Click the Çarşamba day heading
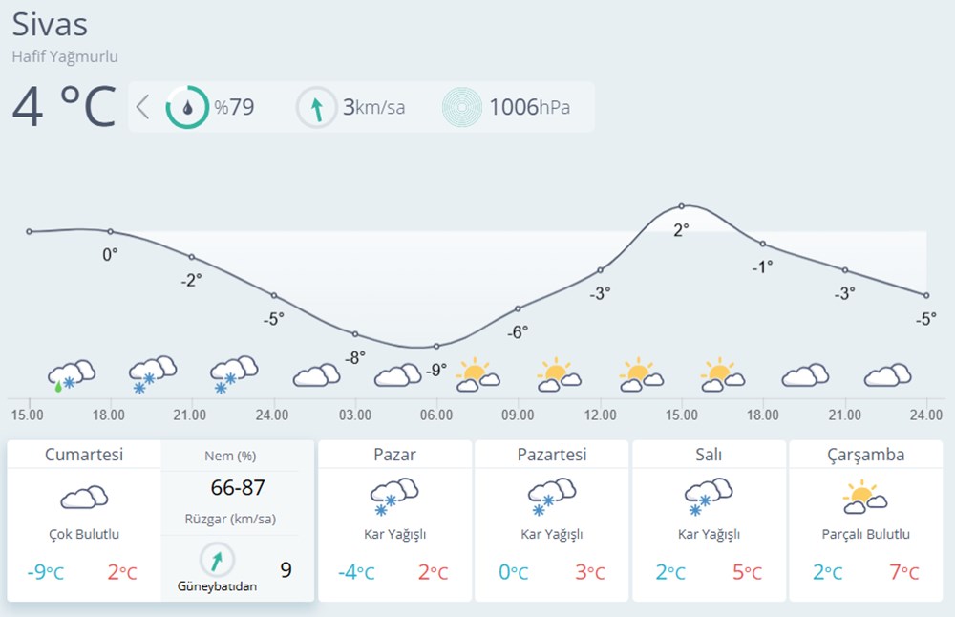Viewport: 955px width, 617px height. 865,455
